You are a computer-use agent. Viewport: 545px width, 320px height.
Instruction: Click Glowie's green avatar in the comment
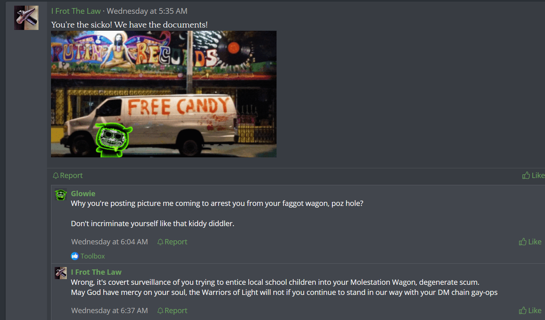click(61, 195)
